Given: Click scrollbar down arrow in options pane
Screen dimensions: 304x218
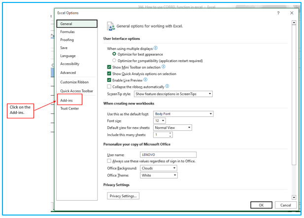Looking at the screenshot, I should 294,197.
